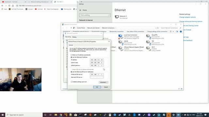Viewport: 209px width, 117px height.
Task: Select the Wi-Fi adapter icon
Action: tap(148, 49)
